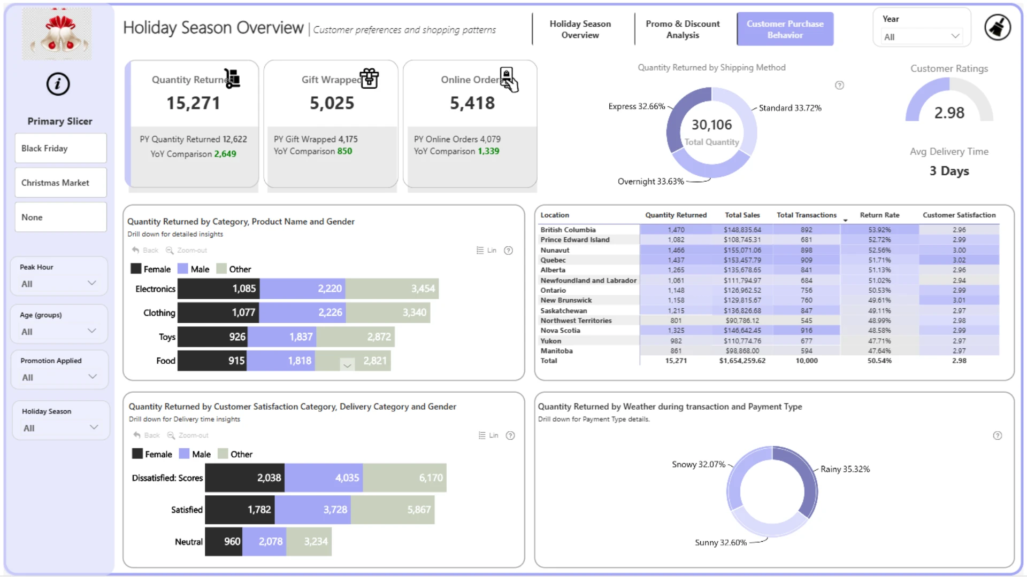Select None in Primary Slicer

[60, 217]
